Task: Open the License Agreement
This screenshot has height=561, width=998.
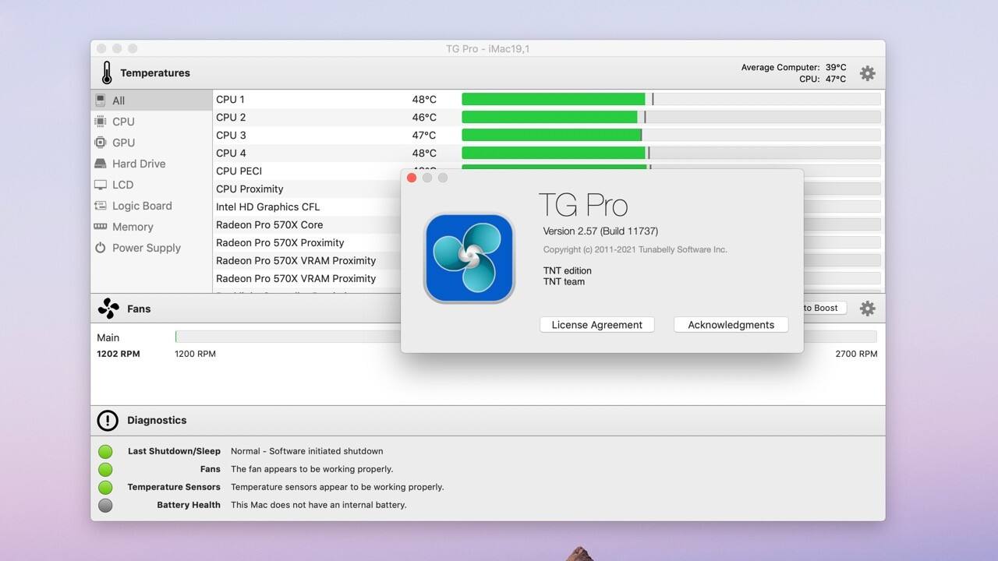Action: click(x=597, y=325)
